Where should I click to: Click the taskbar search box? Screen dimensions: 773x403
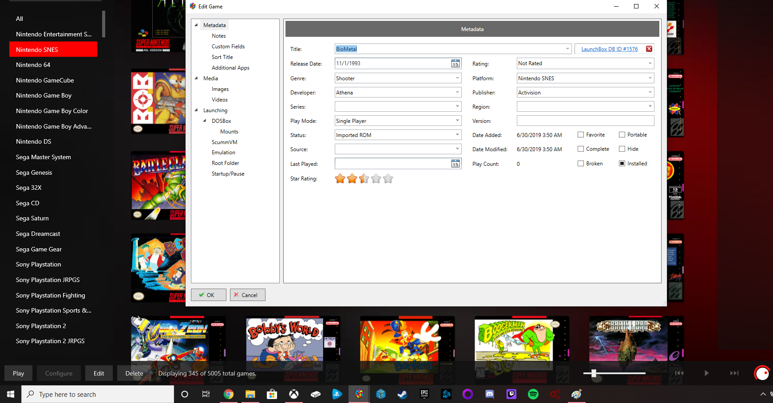pyautogui.click(x=98, y=394)
